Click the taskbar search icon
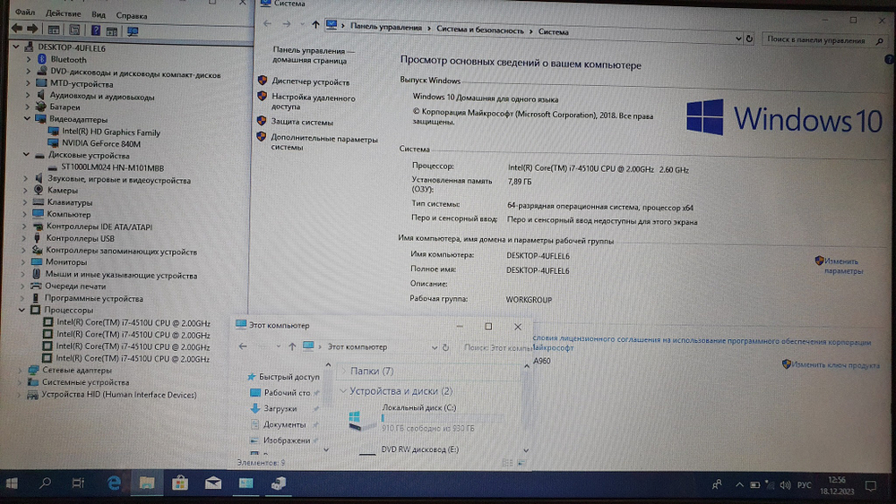This screenshot has height=504, width=896. [x=45, y=483]
